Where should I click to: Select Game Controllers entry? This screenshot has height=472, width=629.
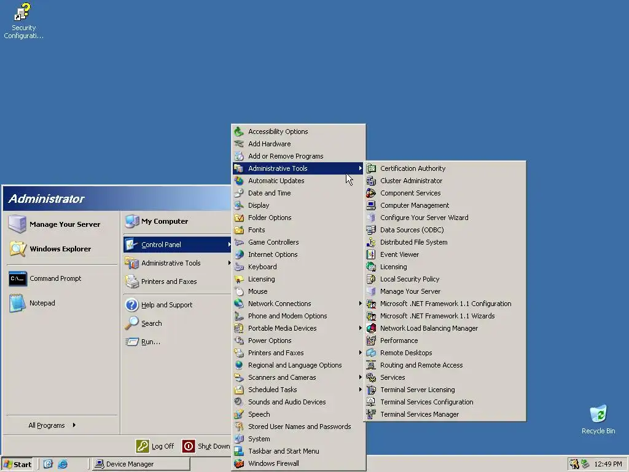(299, 242)
